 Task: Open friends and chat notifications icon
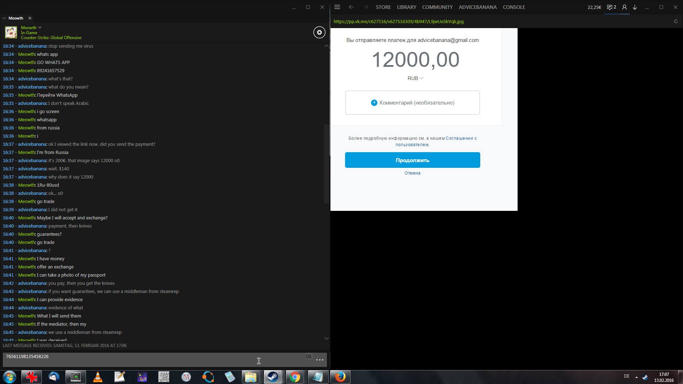coord(611,7)
